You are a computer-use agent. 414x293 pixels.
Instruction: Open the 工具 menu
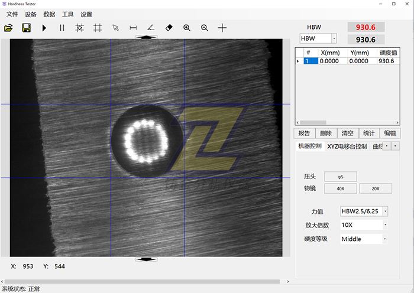click(x=68, y=14)
